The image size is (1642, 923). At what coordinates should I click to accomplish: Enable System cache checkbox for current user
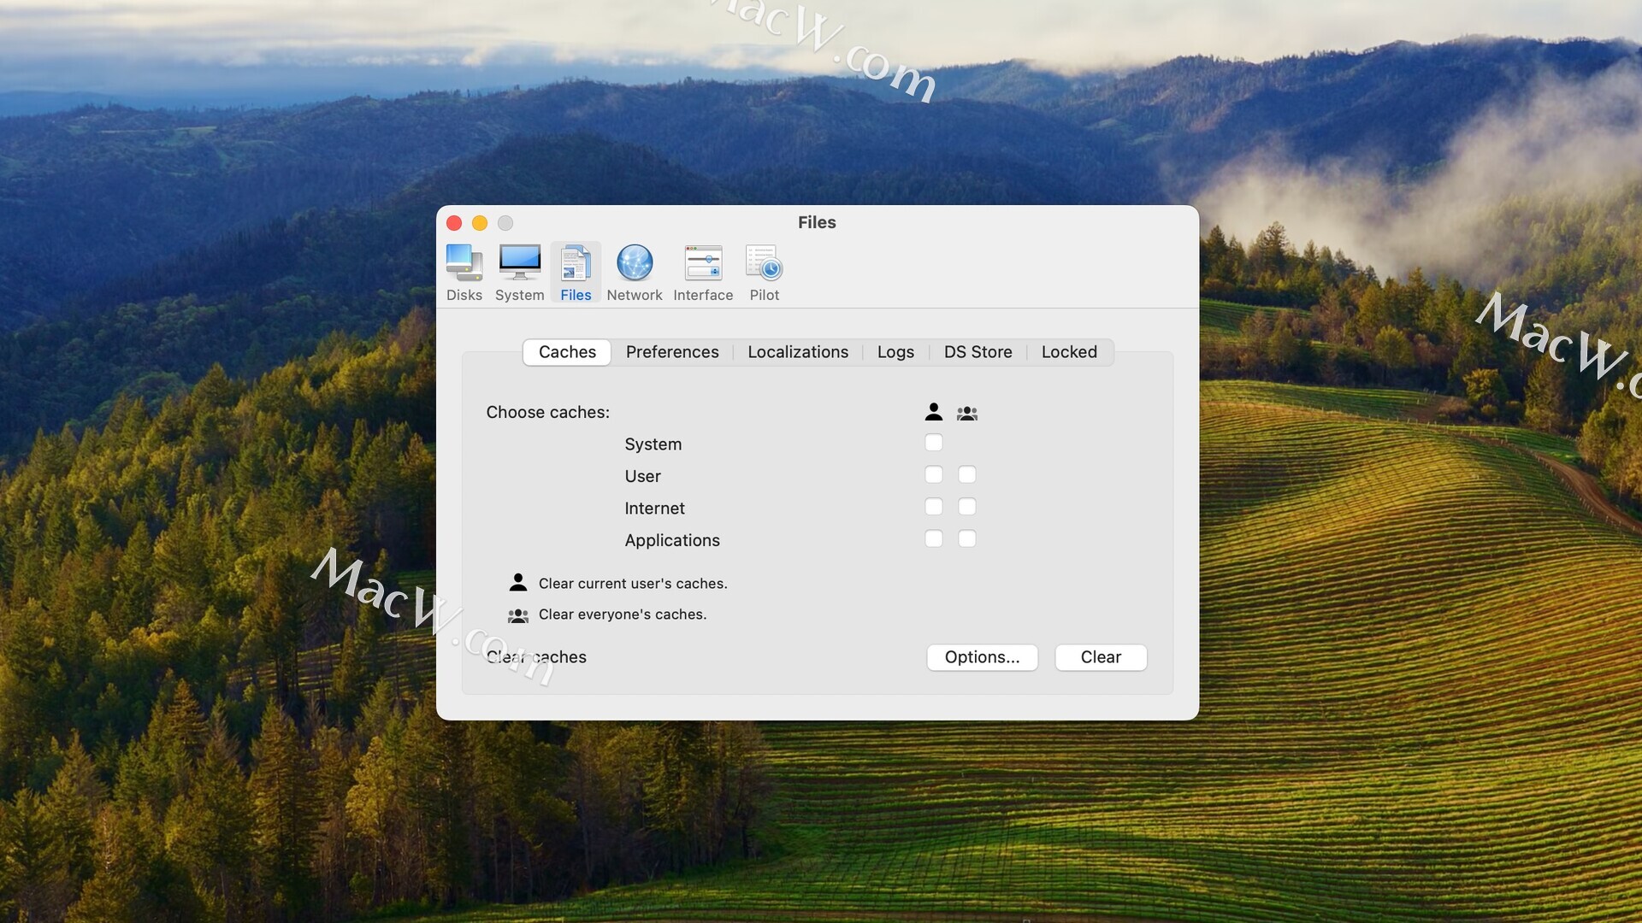point(933,443)
